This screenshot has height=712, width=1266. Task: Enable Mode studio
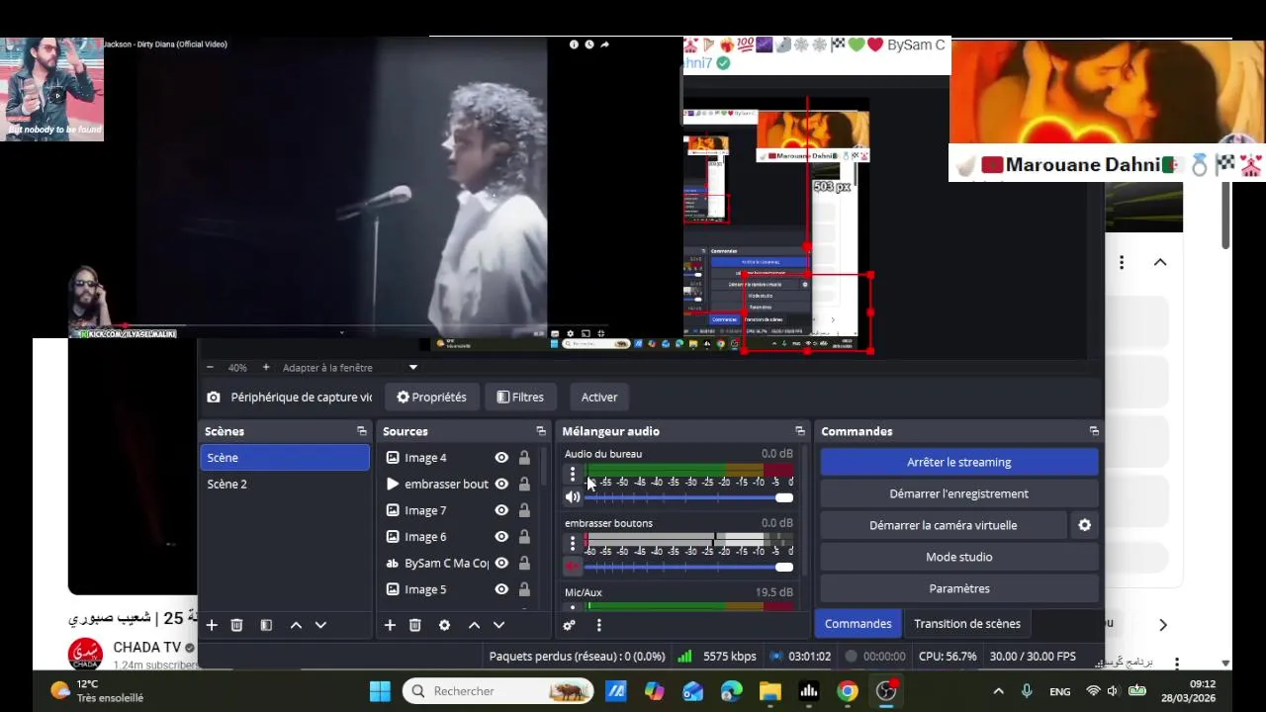point(959,557)
